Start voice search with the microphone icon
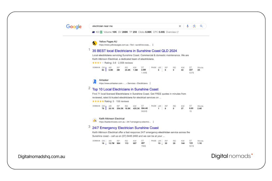Screen dimensions: 272x181 pyautogui.click(x=188, y=26)
